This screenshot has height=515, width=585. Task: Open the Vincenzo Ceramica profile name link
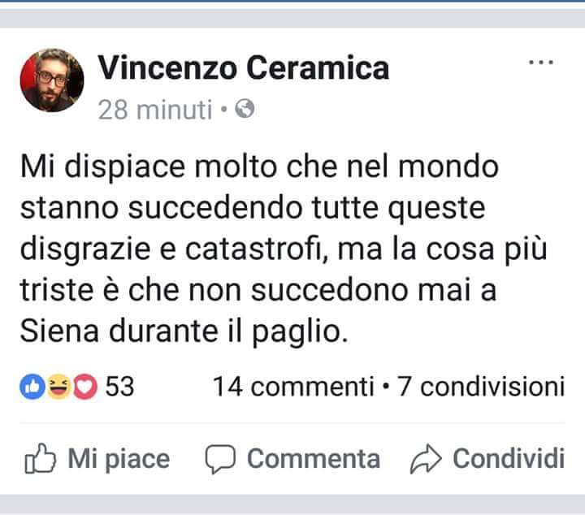244,68
